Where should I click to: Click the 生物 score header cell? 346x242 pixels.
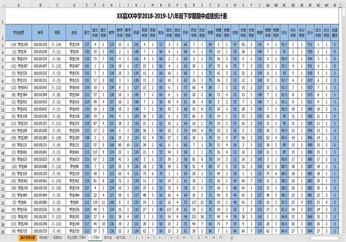click(x=235, y=33)
